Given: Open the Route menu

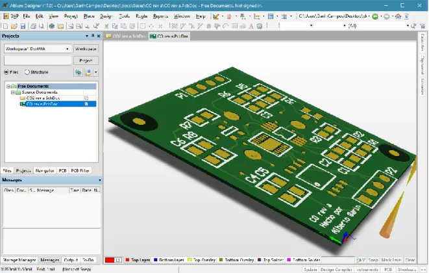Looking at the screenshot, I should pos(141,16).
